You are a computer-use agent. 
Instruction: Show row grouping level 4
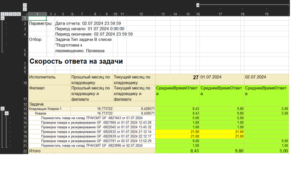tap(15, 14)
